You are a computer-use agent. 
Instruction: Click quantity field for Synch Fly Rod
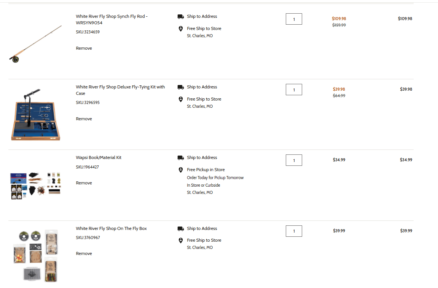294,19
